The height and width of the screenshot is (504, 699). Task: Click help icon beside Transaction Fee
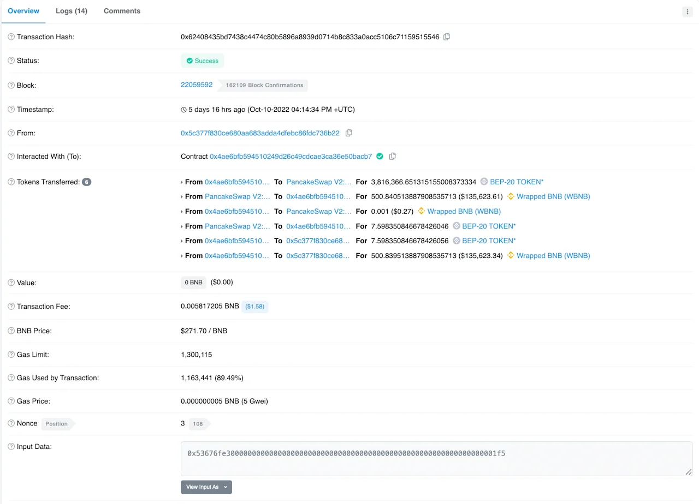click(x=11, y=307)
